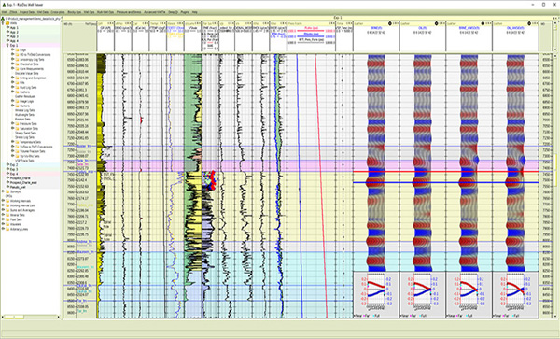Click the red horizon line on gather track

click(446, 172)
